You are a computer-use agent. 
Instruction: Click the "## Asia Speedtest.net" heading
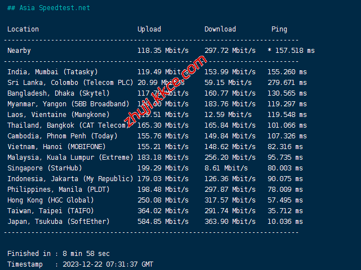[48, 8]
